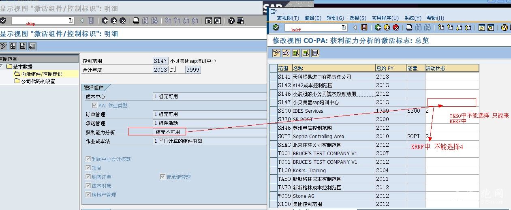
Task: Click the 控制范围 field showing S147
Action: 160,61
